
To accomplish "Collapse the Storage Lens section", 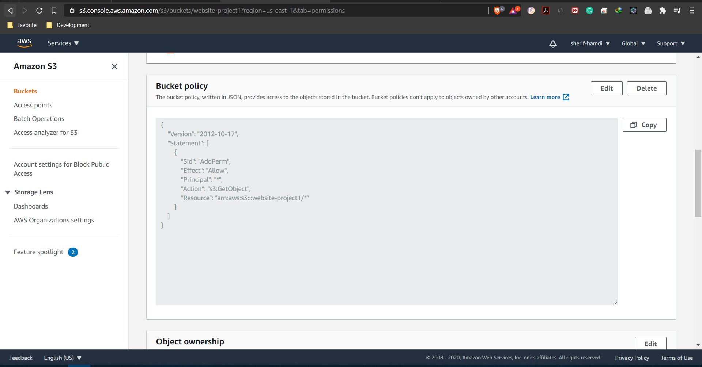I will point(8,192).
